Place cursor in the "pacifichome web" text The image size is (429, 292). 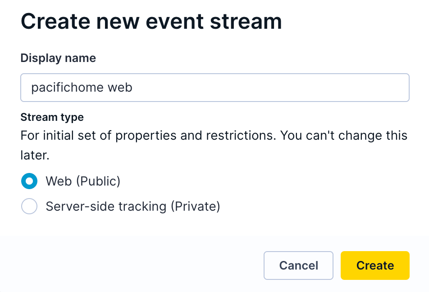point(82,88)
